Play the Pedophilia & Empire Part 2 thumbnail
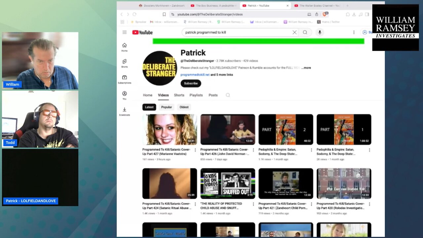423x238 pixels. click(x=286, y=130)
